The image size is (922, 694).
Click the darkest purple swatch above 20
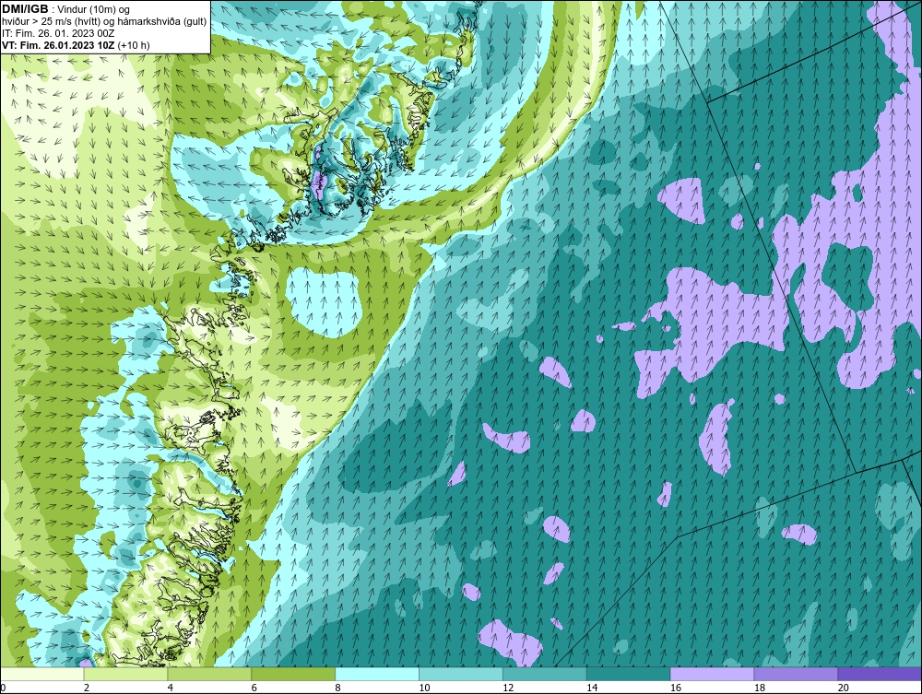point(880,674)
